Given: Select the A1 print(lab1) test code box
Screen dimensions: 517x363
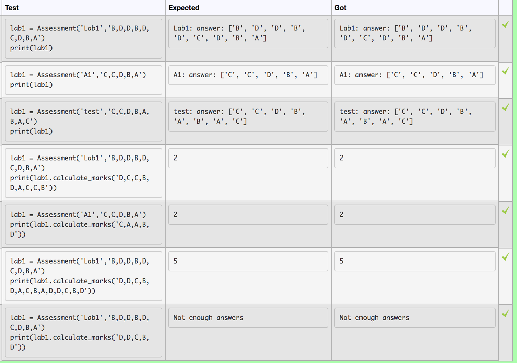Looking at the screenshot, I should [x=83, y=80].
